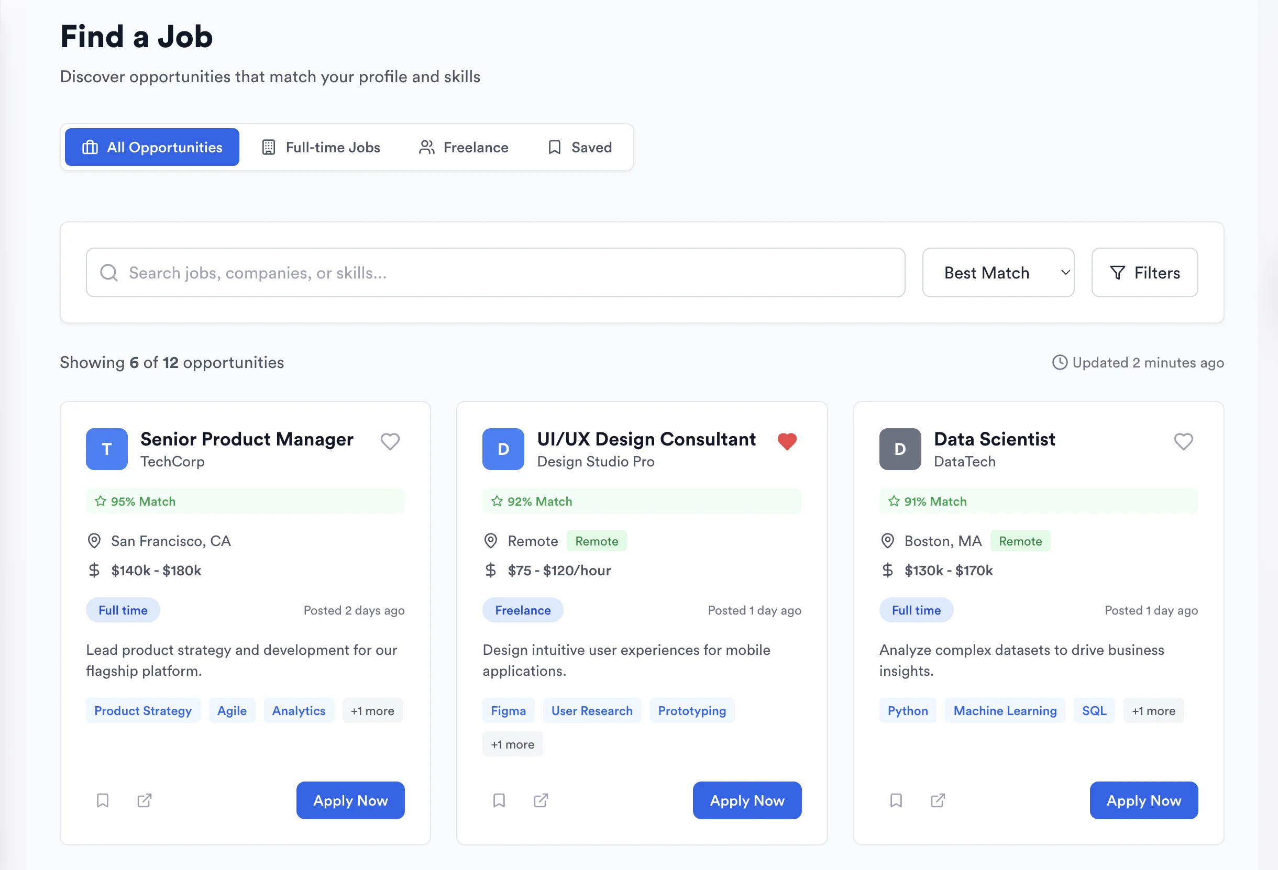Click the location pin on the Boston, MA listing
This screenshot has width=1278, height=870.
(888, 541)
